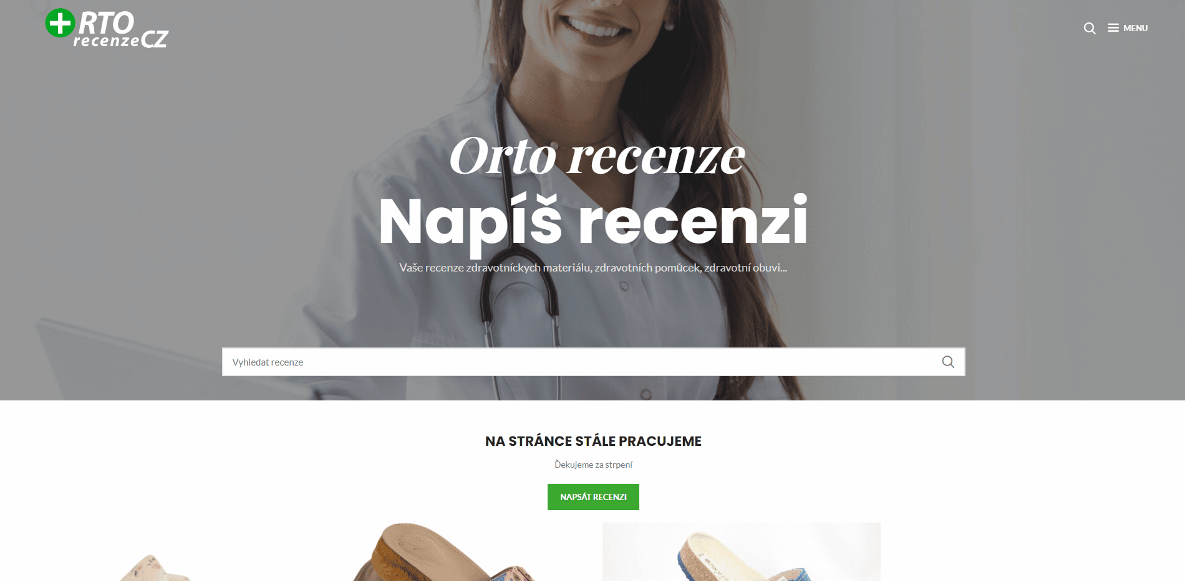Click the MENU label in the header
1185x581 pixels.
(1136, 28)
